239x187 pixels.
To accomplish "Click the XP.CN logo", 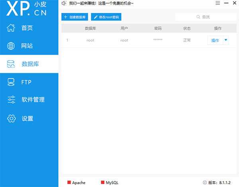I will coord(26,8).
